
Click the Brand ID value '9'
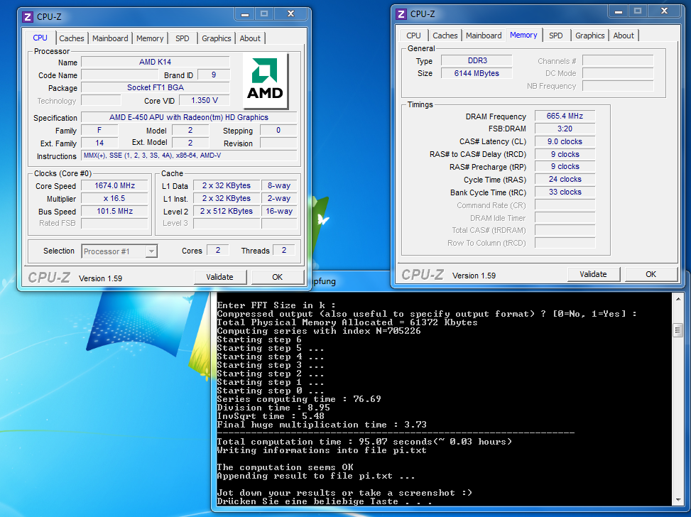[214, 75]
